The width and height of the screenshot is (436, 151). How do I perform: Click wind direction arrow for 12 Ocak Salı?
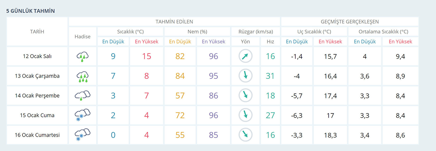(245, 56)
